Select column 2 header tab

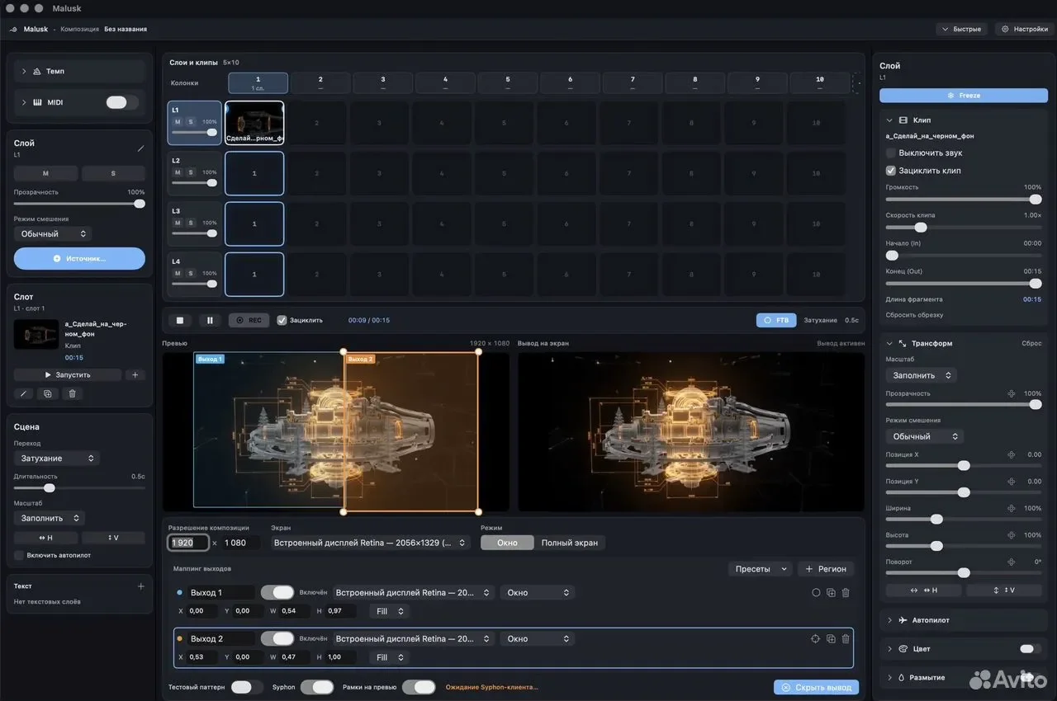click(320, 82)
